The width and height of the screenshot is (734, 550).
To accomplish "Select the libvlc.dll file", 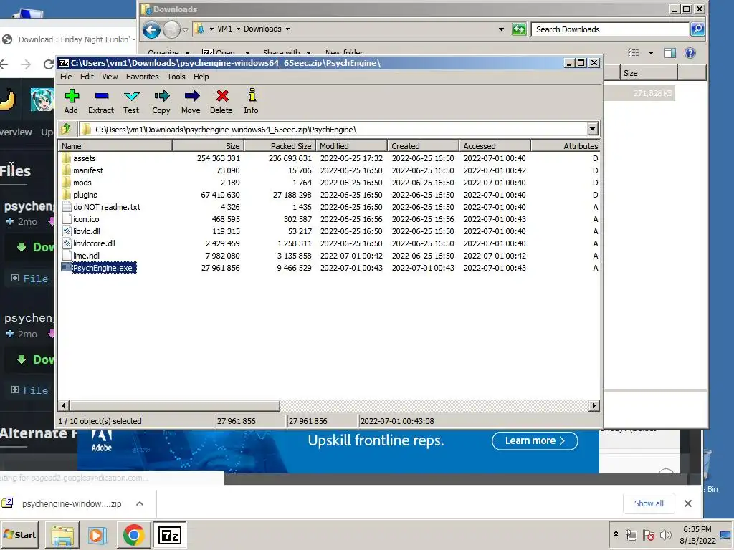I will point(87,231).
